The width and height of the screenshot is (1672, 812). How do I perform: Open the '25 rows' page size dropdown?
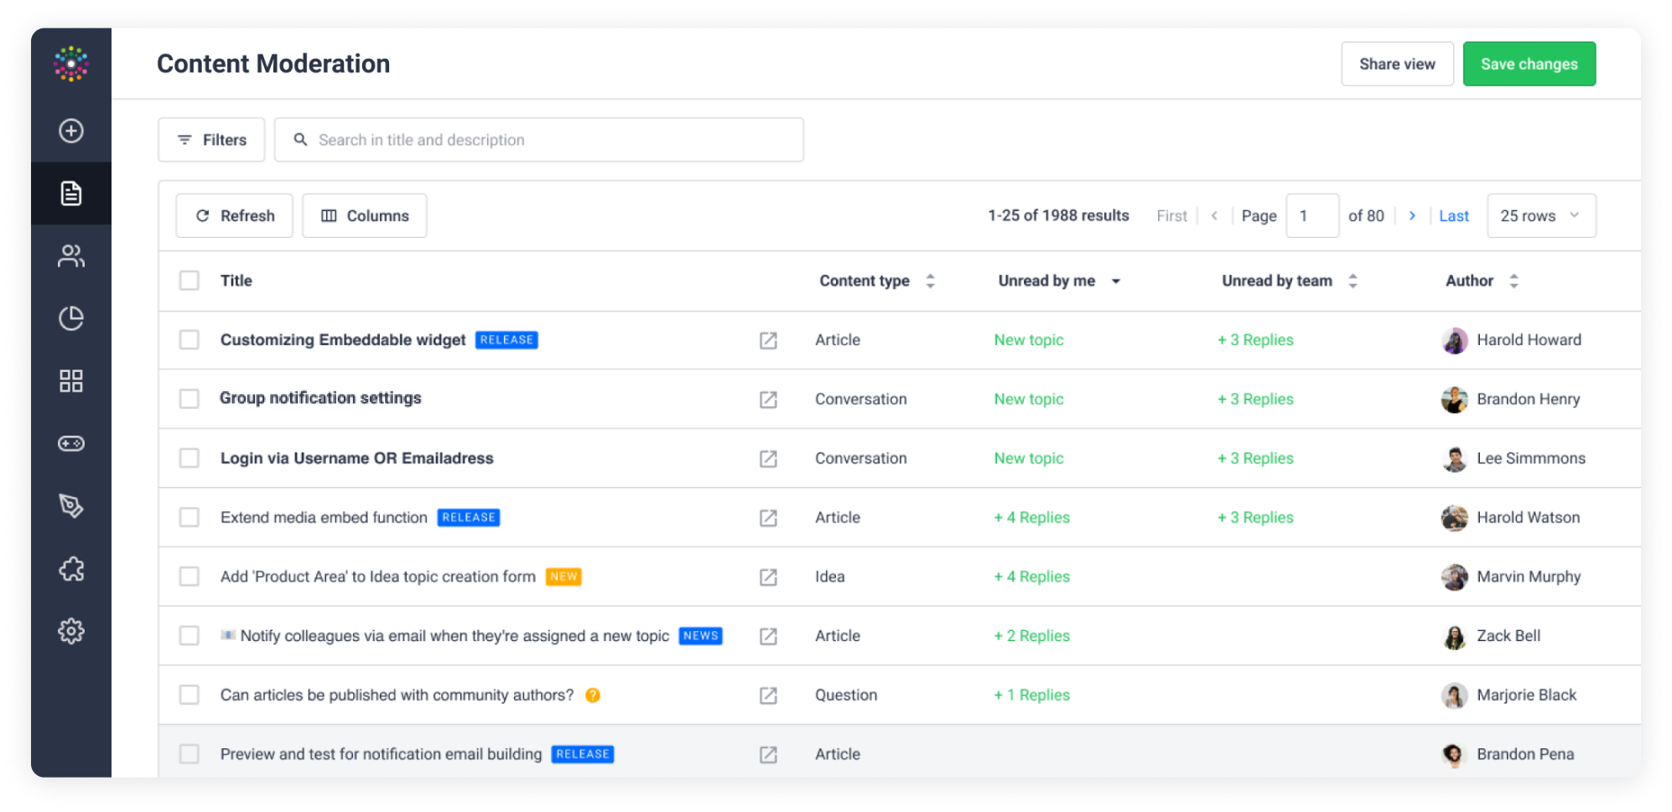(x=1541, y=215)
